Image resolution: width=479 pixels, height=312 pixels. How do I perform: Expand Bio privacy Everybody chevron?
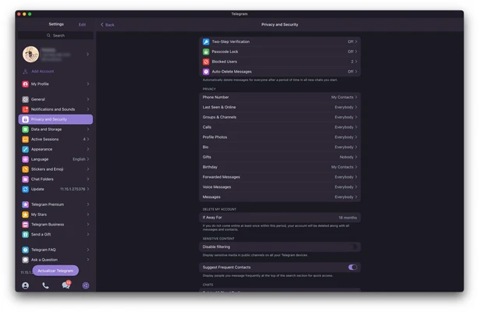click(x=357, y=147)
